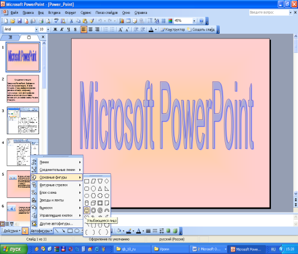
Task: Click the Save floppy disk icon
Action: [19, 21]
